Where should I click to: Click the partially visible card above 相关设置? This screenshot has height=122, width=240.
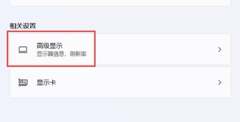(x=120, y=3)
